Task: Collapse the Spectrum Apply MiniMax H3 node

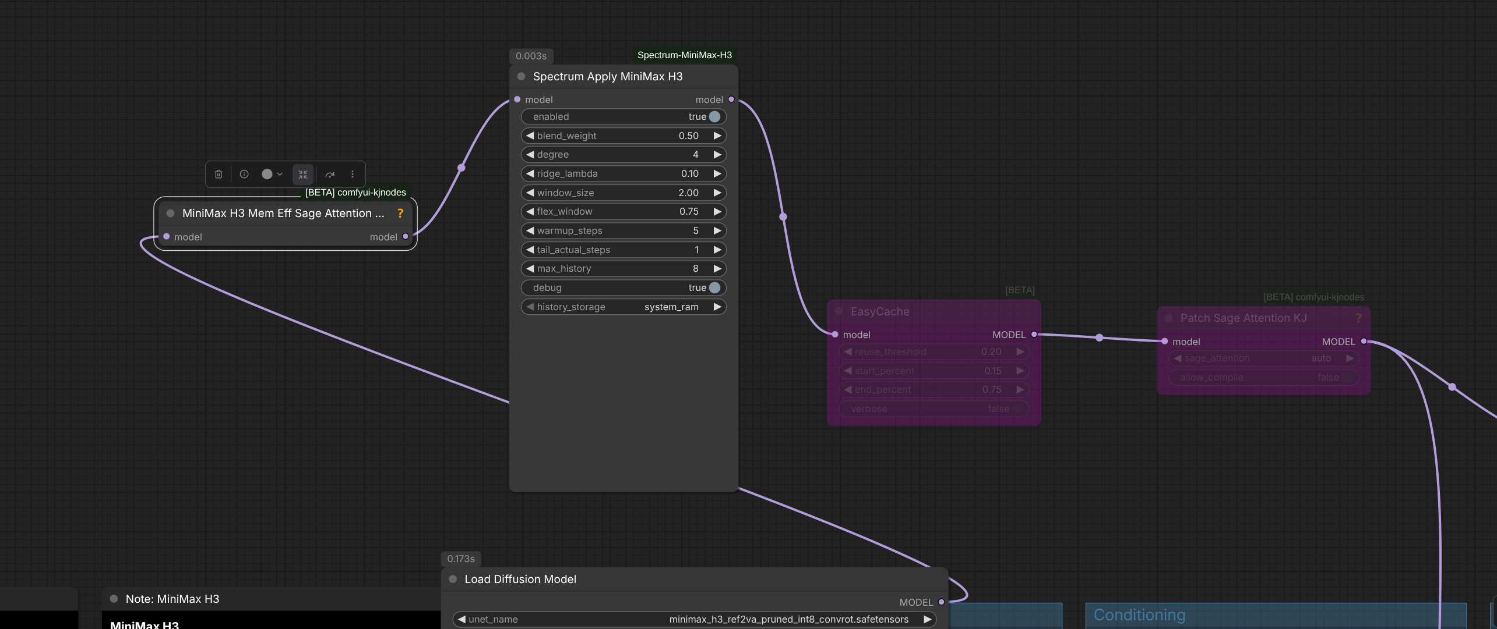Action: pos(522,76)
